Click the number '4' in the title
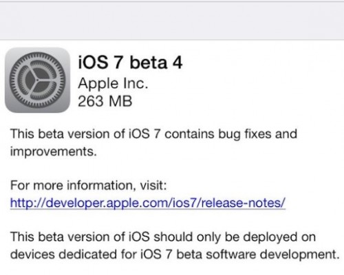The image size is (344, 275). coord(178,63)
